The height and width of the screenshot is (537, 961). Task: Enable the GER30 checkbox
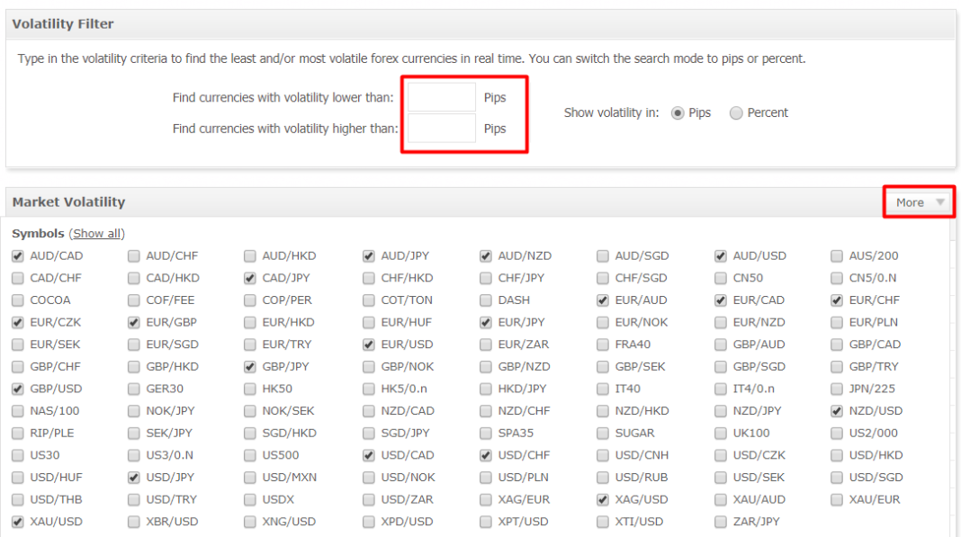[134, 389]
